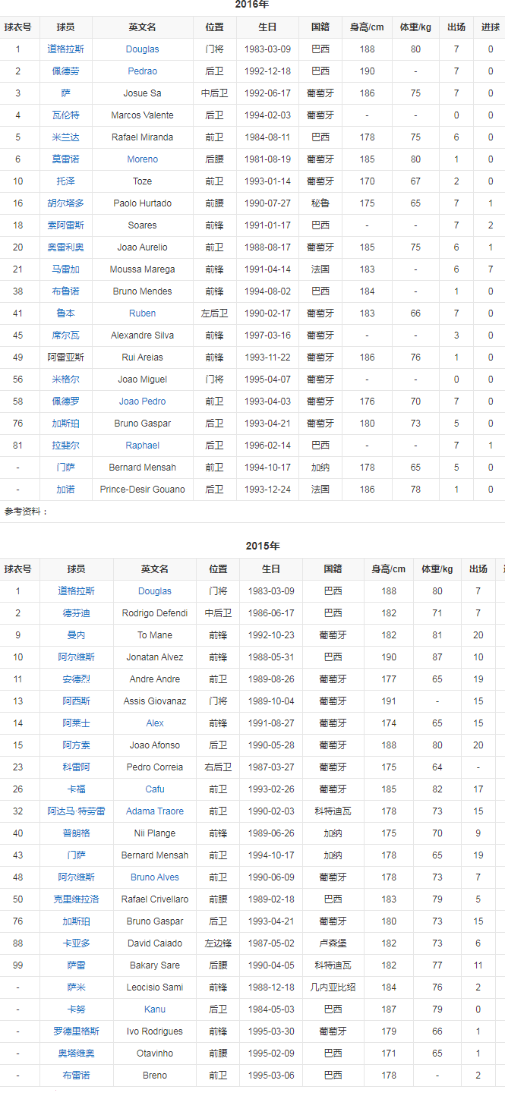
Task: Open the Raphael name link
Action: pos(142,446)
